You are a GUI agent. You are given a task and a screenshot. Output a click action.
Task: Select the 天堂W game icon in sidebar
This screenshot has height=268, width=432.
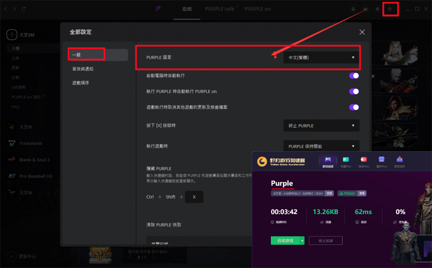(x=12, y=192)
